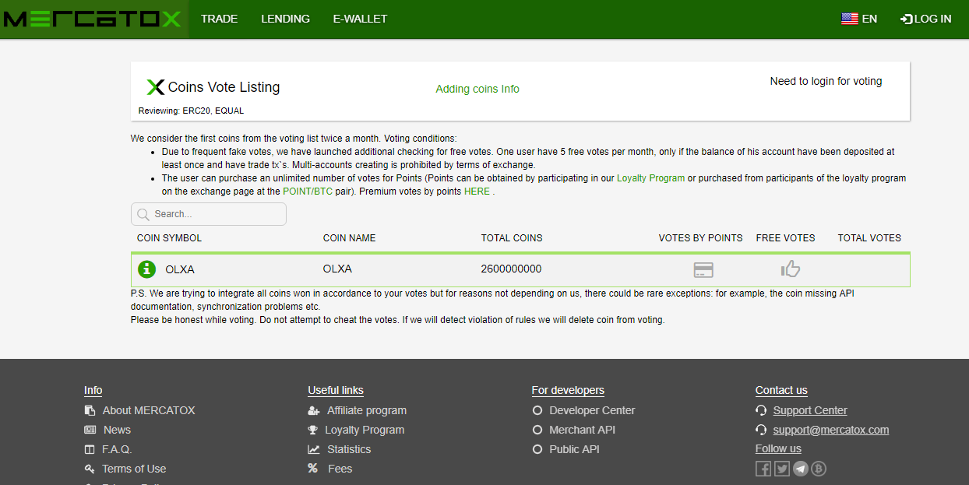Open the Telegram social icon
The image size is (969, 485).
coord(800,469)
